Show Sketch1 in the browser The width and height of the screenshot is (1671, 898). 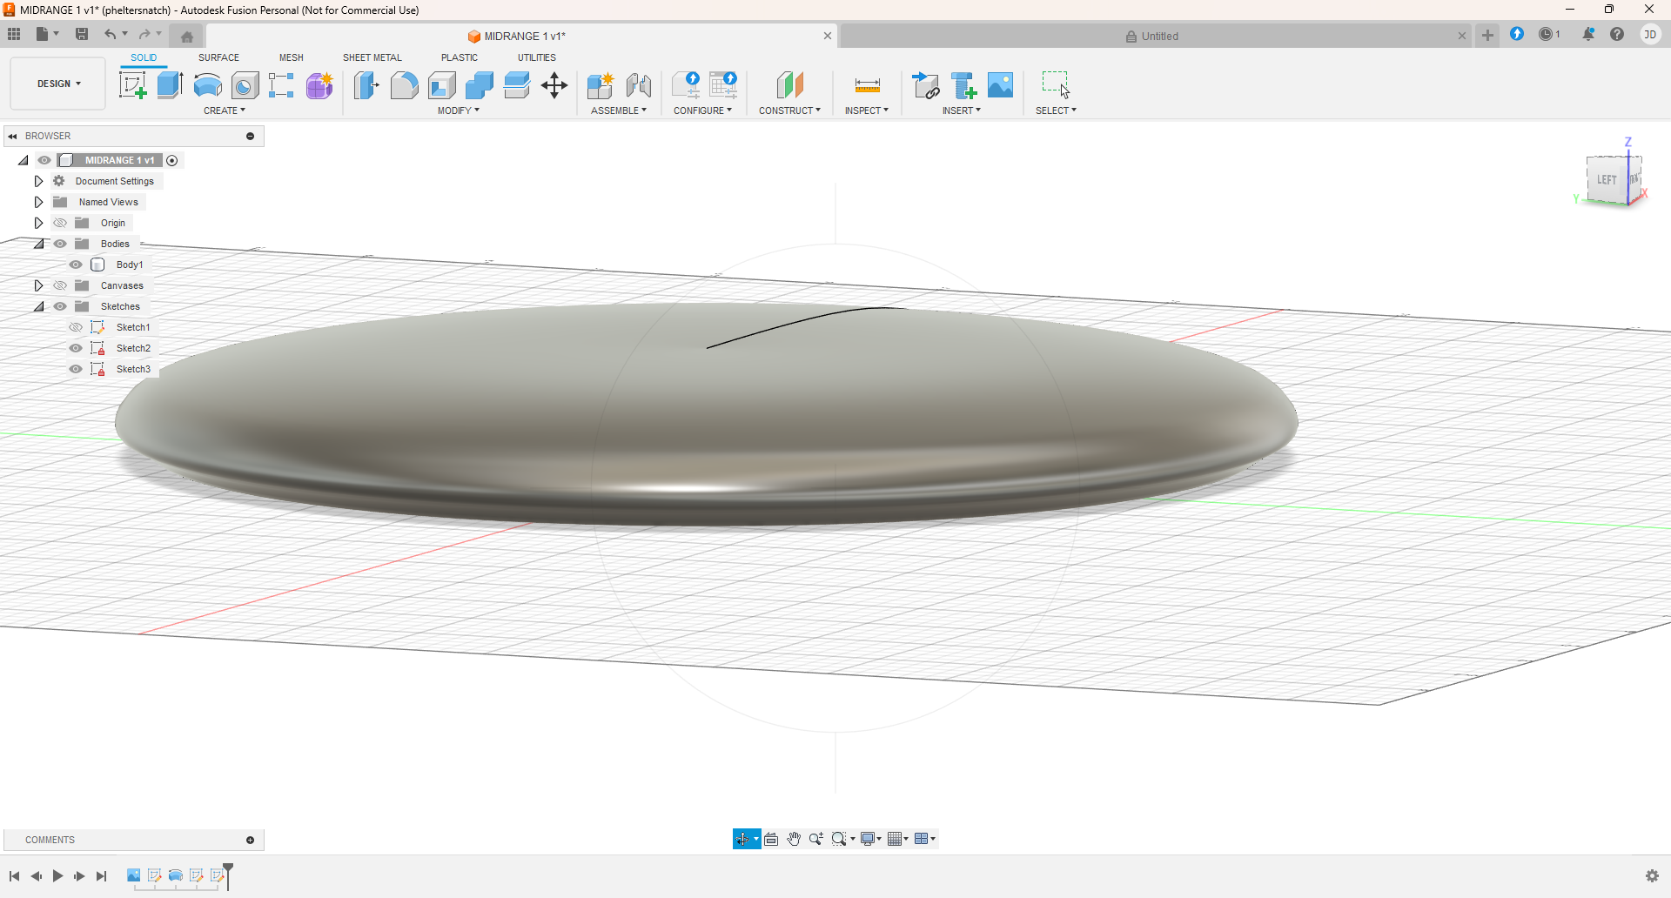(x=76, y=327)
